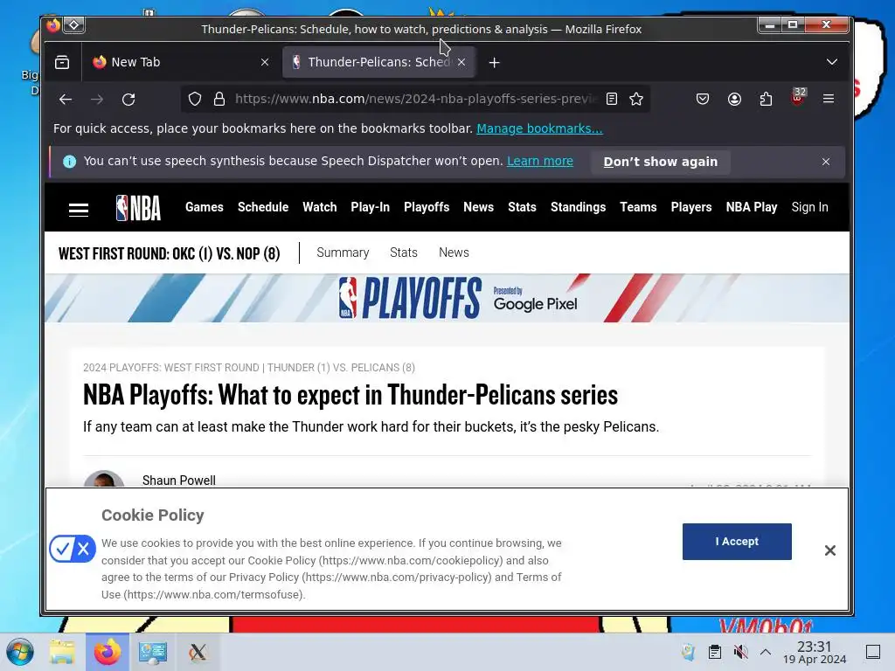Open uBlock extension icon showing 32

[x=799, y=97]
